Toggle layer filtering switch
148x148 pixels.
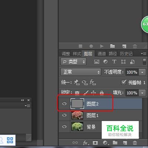pyautogui.click(x=144, y=61)
